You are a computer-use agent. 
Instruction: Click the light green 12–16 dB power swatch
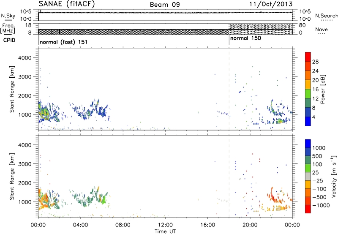click(x=308, y=94)
